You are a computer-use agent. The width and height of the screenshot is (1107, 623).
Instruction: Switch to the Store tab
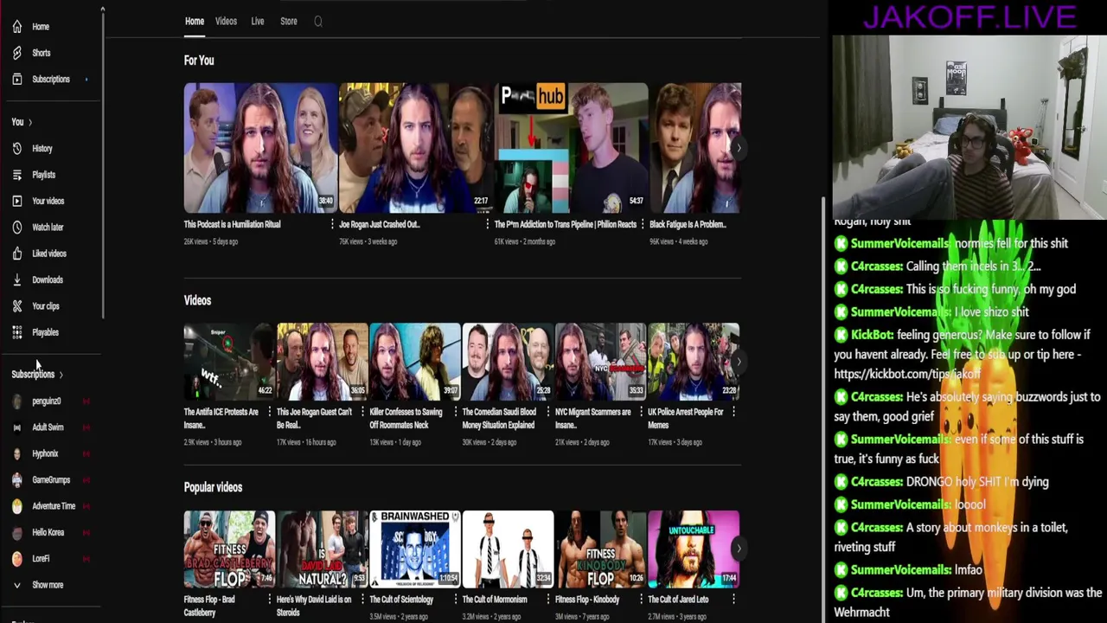[289, 21]
